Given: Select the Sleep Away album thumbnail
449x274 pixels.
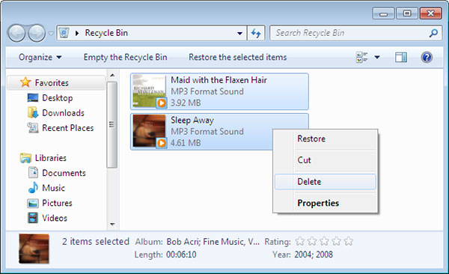Looking at the screenshot, I should 149,131.
